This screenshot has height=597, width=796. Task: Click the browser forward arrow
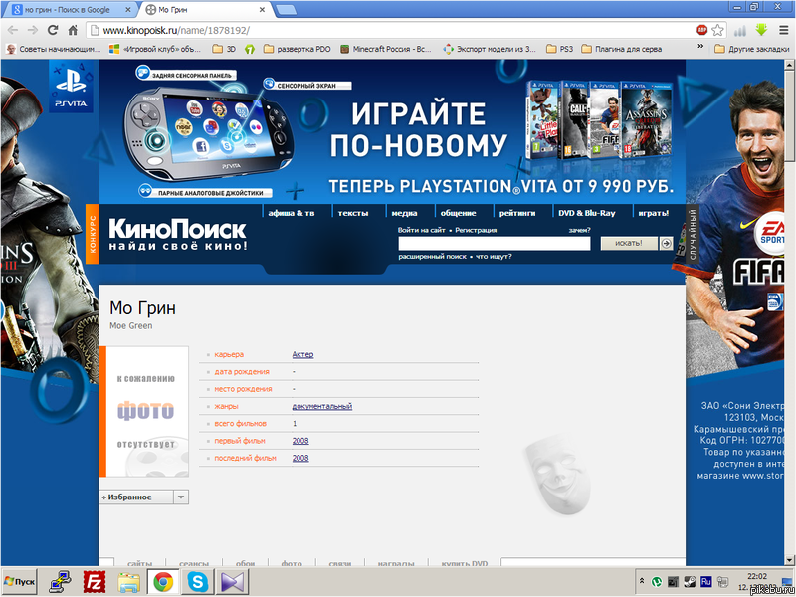[x=33, y=31]
